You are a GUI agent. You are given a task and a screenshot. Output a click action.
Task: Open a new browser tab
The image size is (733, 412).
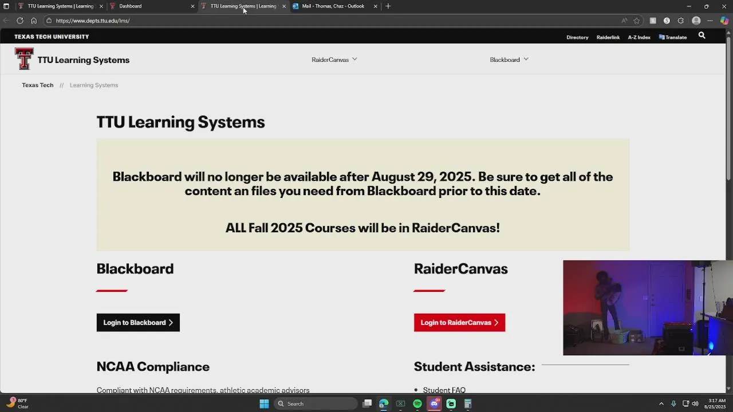pos(388,6)
